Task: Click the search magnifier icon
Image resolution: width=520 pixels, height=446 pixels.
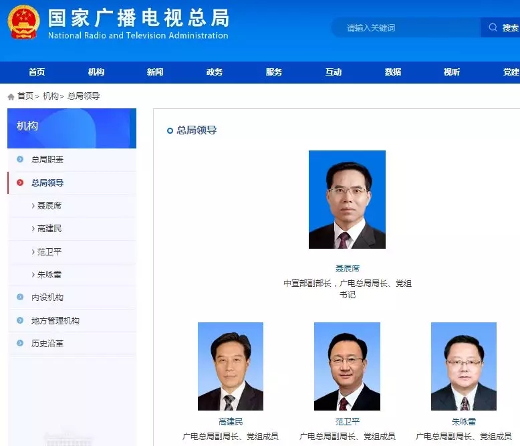Action: point(493,28)
